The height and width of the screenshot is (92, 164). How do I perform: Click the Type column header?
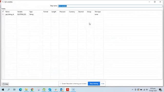tap(31, 12)
